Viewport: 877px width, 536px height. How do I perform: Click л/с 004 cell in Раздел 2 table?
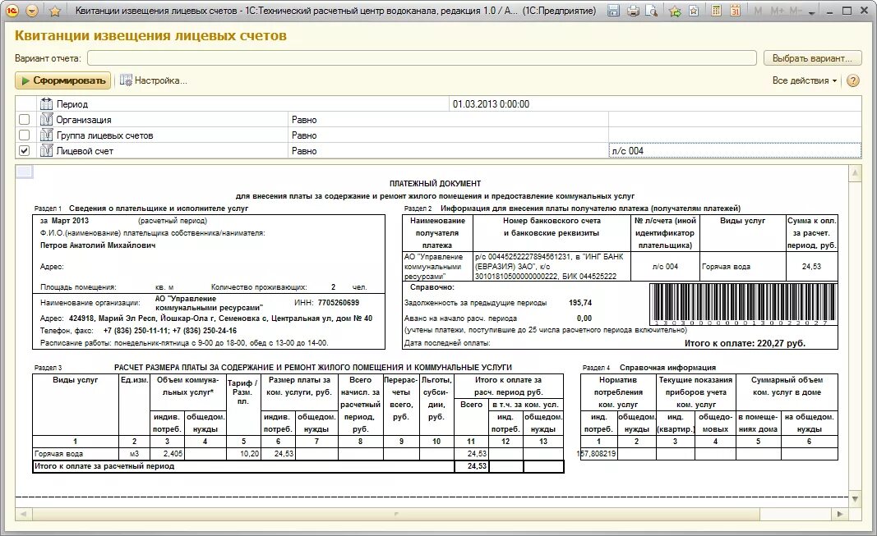pos(665,267)
